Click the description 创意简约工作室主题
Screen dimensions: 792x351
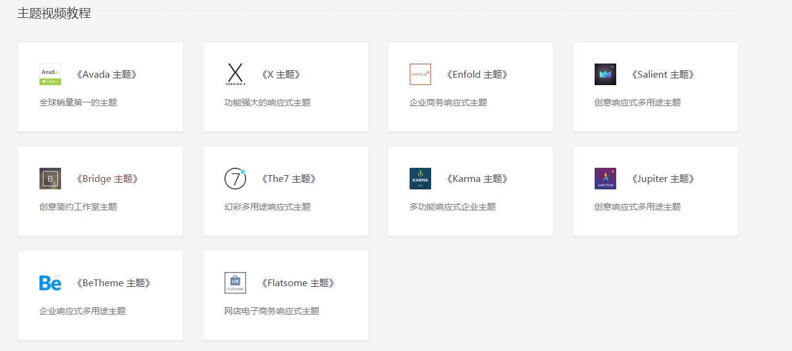tap(78, 207)
